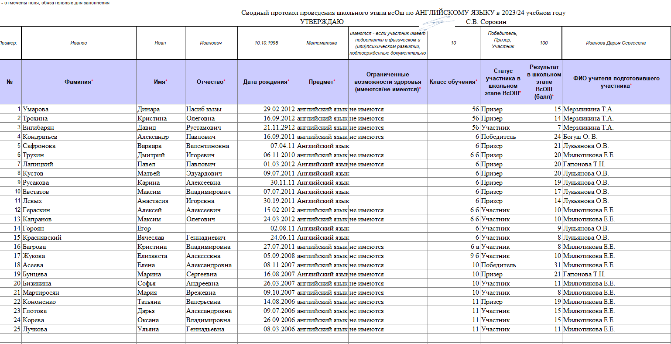Select the empty patronymic cell for Гороян
This screenshot has height=344, width=671.
point(211,228)
